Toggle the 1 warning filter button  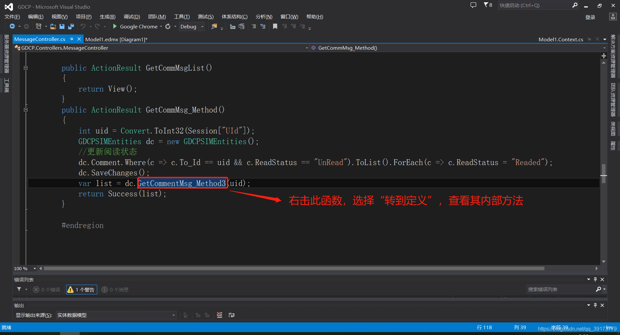[x=82, y=290]
